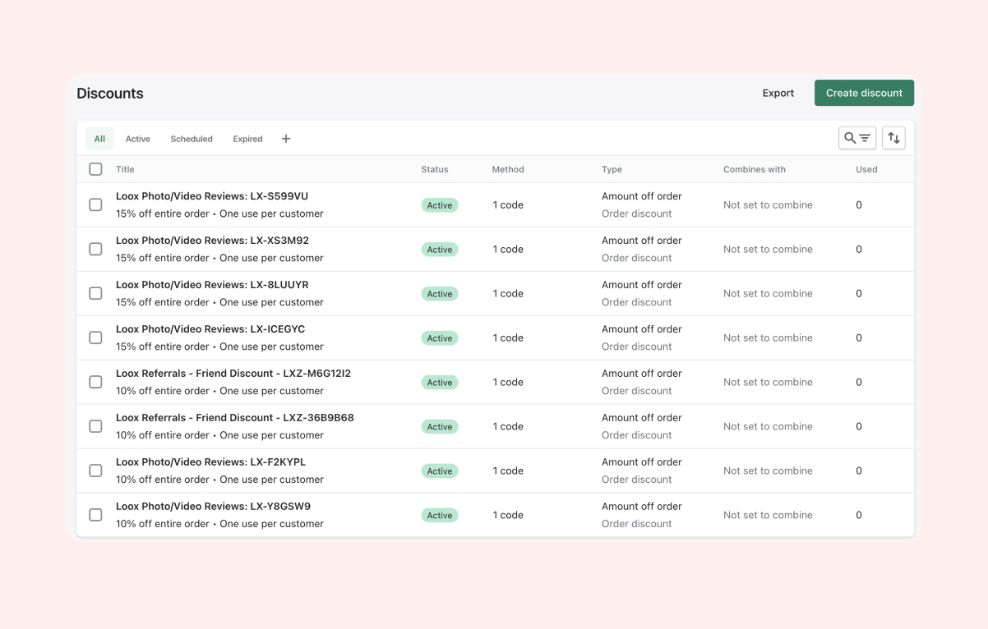Click 'Not set to combine' in LX-S599VU row
Screen dimensions: 988x629
click(x=768, y=204)
